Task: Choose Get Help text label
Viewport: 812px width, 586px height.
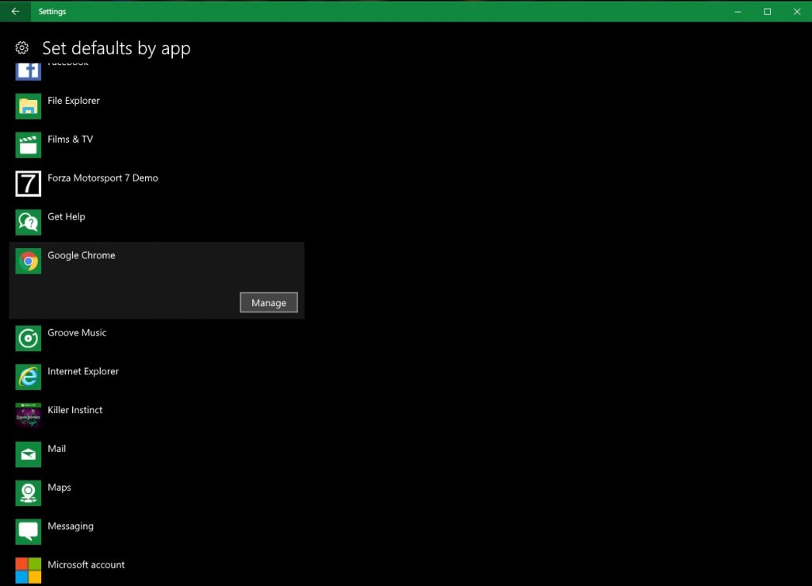Action: (x=67, y=217)
